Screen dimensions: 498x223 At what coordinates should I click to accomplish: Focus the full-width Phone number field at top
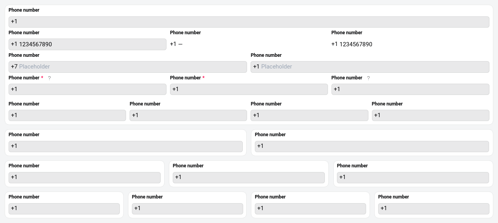tap(249, 22)
